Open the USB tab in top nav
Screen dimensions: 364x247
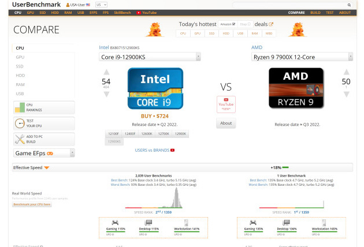click(x=80, y=13)
